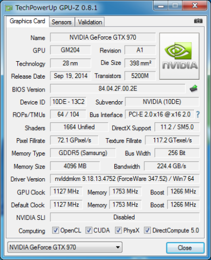Toggle the OpenCL checkbox
Viewport: 211px width, 260px height.
(55, 230)
